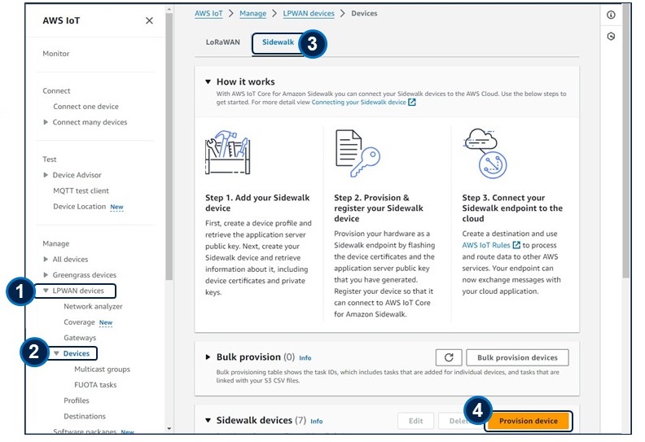The image size is (645, 442).
Task: Follow LPWAN devices breadcrumb link
Action: 309,14
